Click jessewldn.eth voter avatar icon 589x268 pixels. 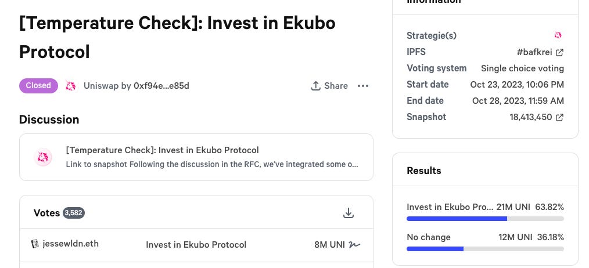[35, 244]
